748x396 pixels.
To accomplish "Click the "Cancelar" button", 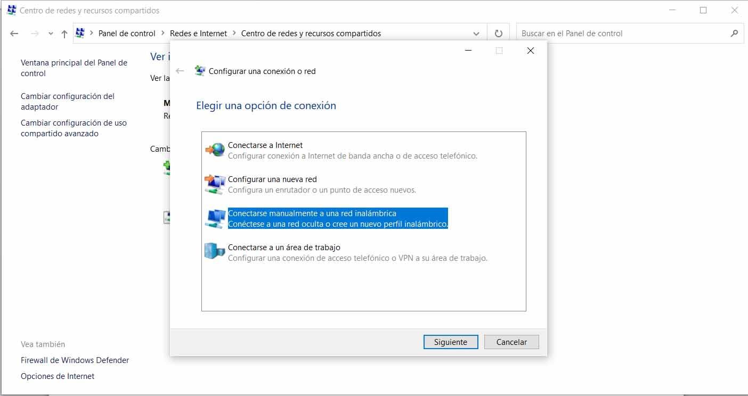I will coord(511,342).
